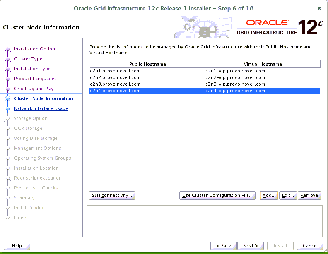
Task: Navigate to the Installation Type step
Action: [32, 69]
